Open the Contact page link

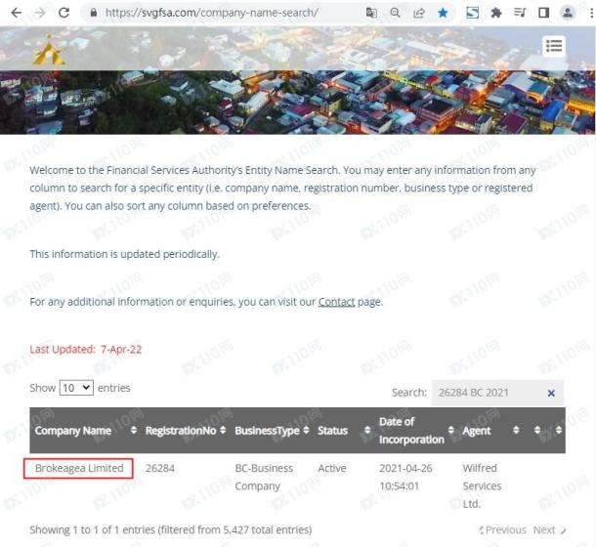coord(336,302)
